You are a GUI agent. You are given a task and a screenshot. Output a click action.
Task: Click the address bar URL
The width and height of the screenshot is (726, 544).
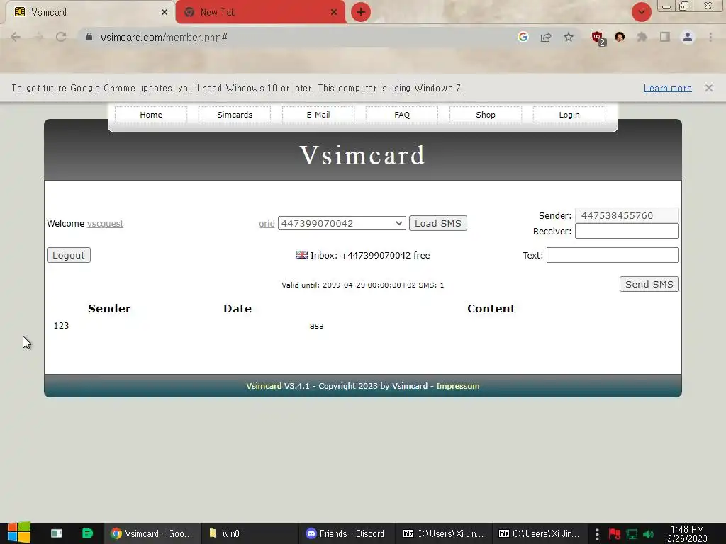click(164, 37)
